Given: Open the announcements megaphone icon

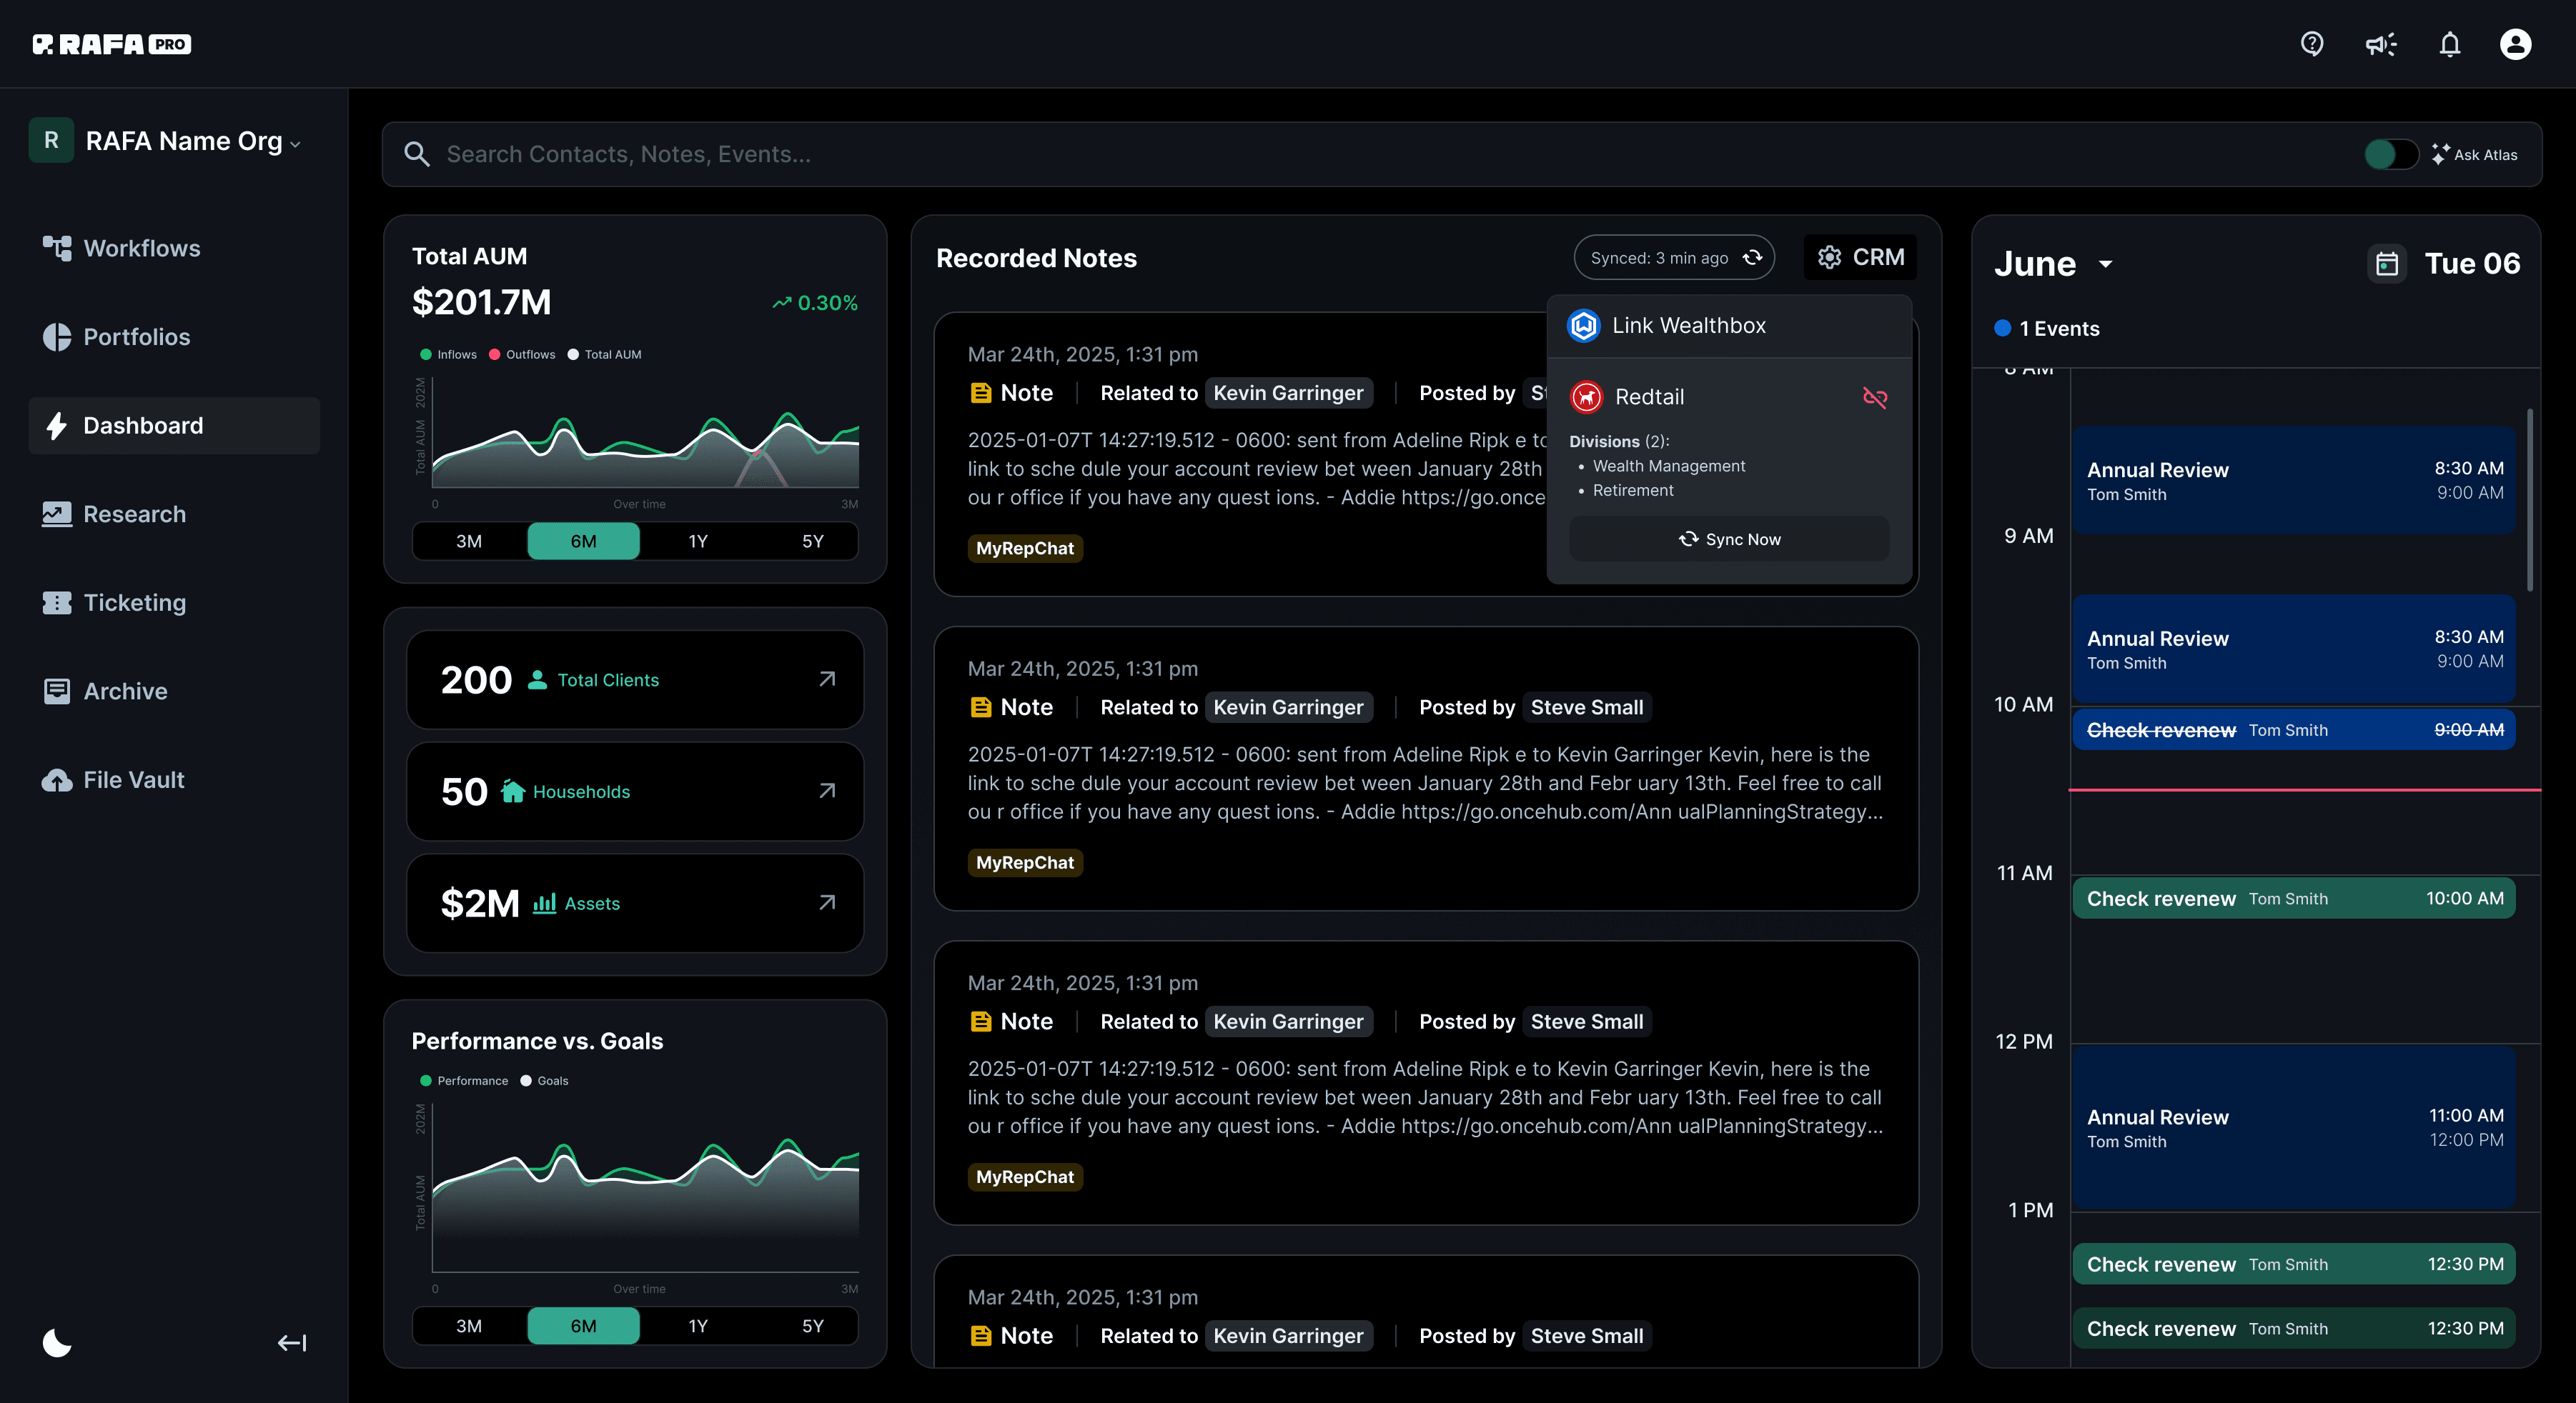Looking at the screenshot, I should (2380, 44).
